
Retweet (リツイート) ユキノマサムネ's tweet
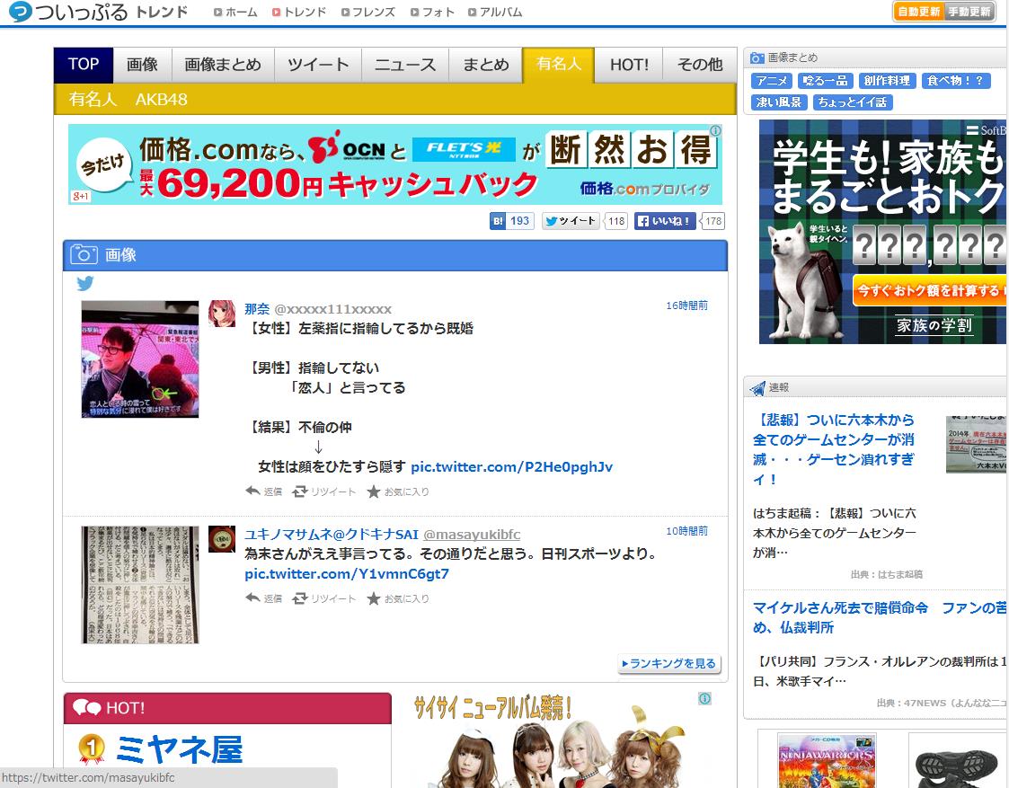tap(323, 598)
